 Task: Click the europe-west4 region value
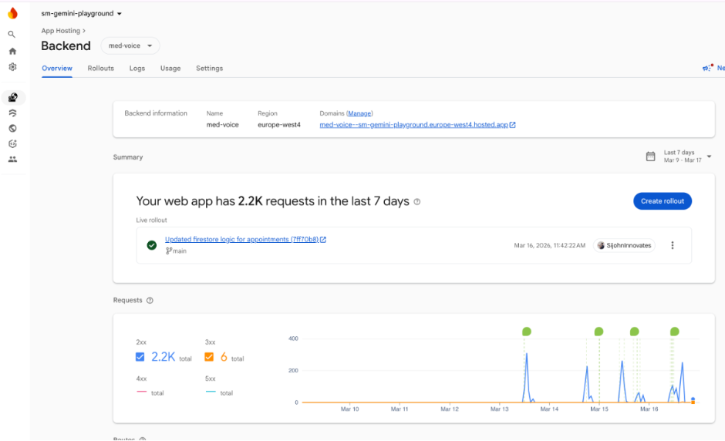[x=278, y=125]
